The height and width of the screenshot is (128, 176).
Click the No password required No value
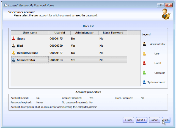91,102
